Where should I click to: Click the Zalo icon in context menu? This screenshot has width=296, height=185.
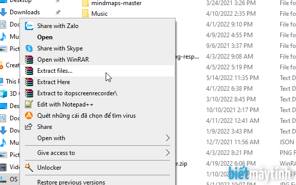coord(29,26)
